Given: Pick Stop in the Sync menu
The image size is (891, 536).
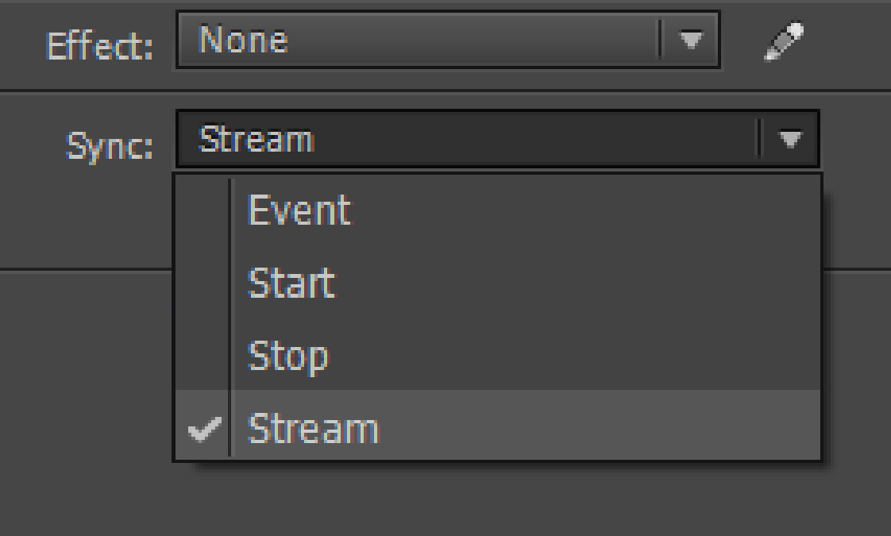Looking at the screenshot, I should coord(287,356).
